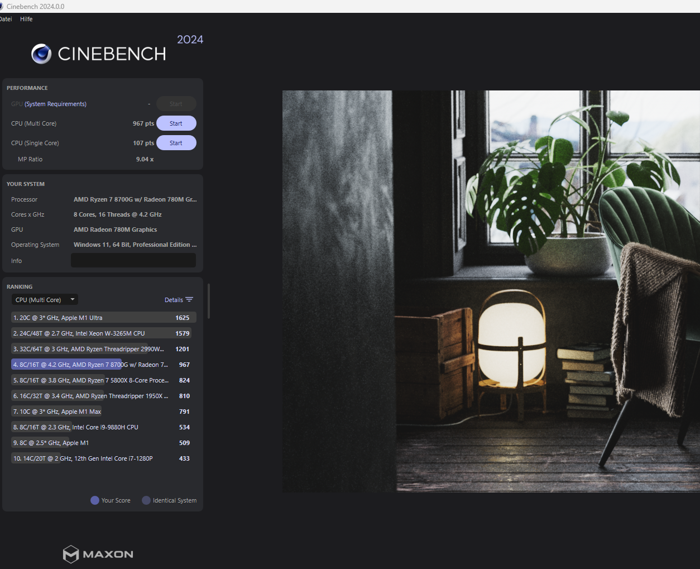Click the RANKING section heading

(x=20, y=287)
